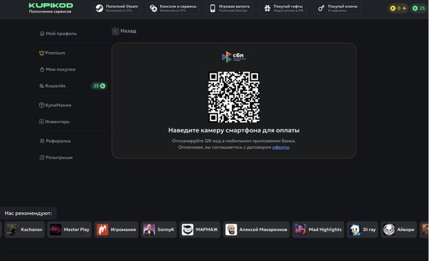
Task: Open the green 25 balance in the header
Action: (418, 9)
